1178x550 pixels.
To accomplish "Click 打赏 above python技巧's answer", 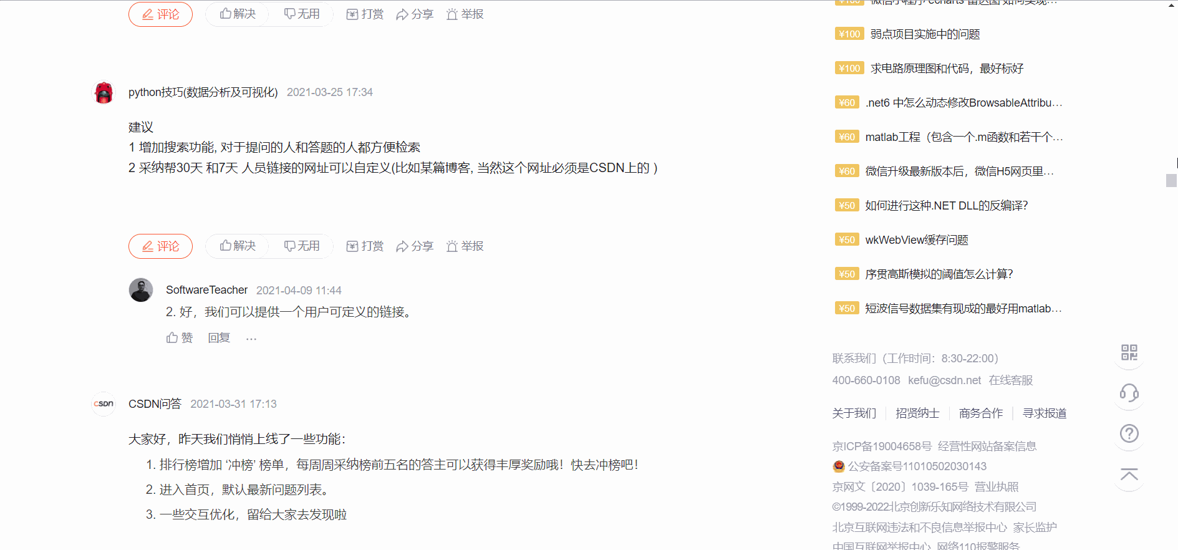I will pos(365,14).
